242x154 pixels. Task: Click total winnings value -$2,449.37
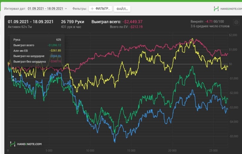click(132, 22)
